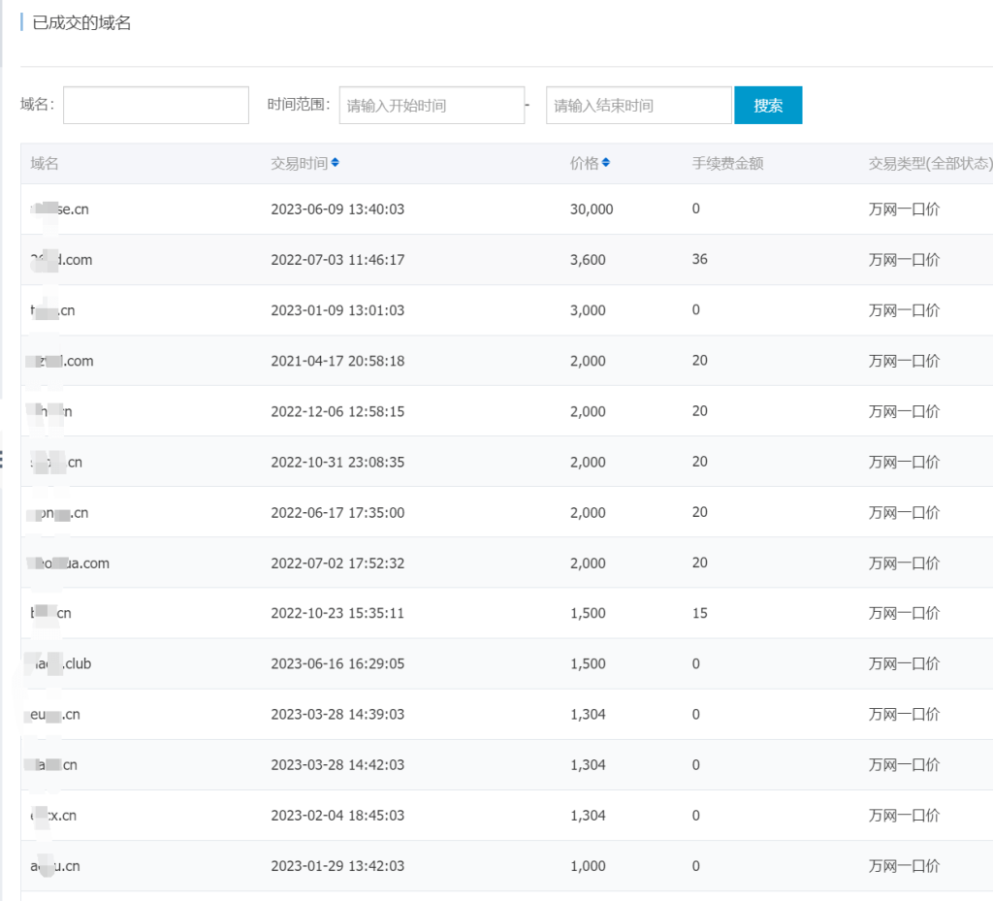993x901 pixels.
Task: Click the blue 搜索 button
Action: (x=767, y=106)
